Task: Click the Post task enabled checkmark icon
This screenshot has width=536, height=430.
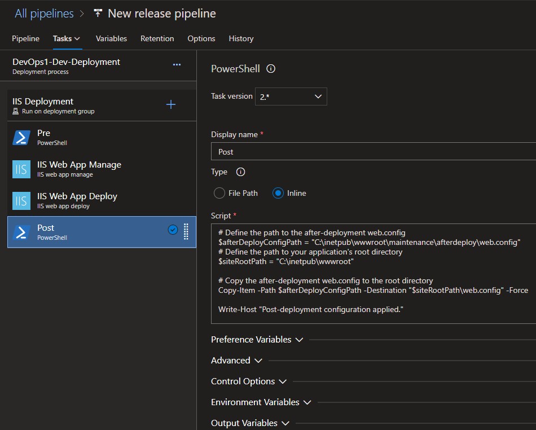Action: [x=173, y=230]
